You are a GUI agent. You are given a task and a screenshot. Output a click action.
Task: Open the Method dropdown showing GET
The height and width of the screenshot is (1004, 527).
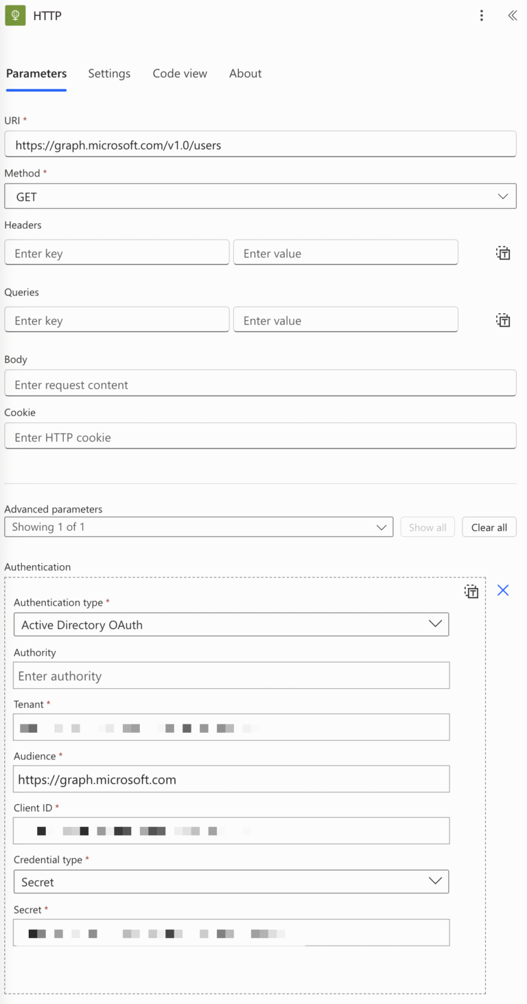[x=260, y=196]
